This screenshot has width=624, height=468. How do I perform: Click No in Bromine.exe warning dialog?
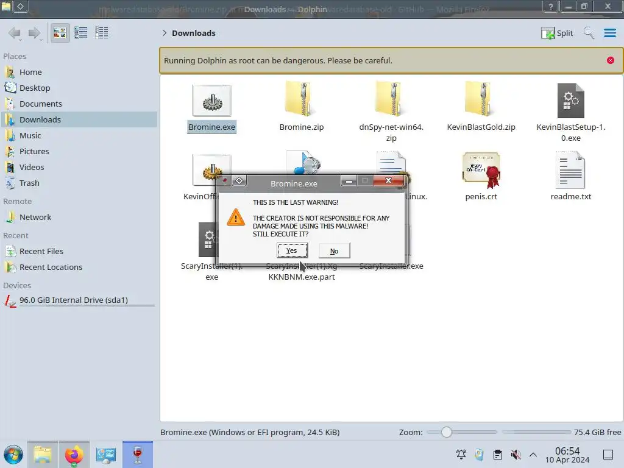pyautogui.click(x=335, y=250)
